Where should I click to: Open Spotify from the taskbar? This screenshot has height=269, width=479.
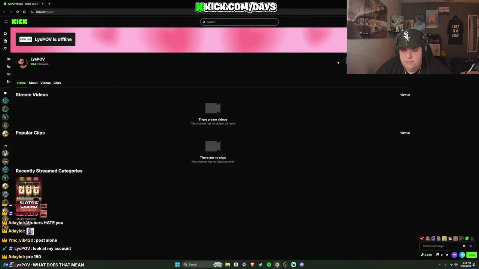269,265
